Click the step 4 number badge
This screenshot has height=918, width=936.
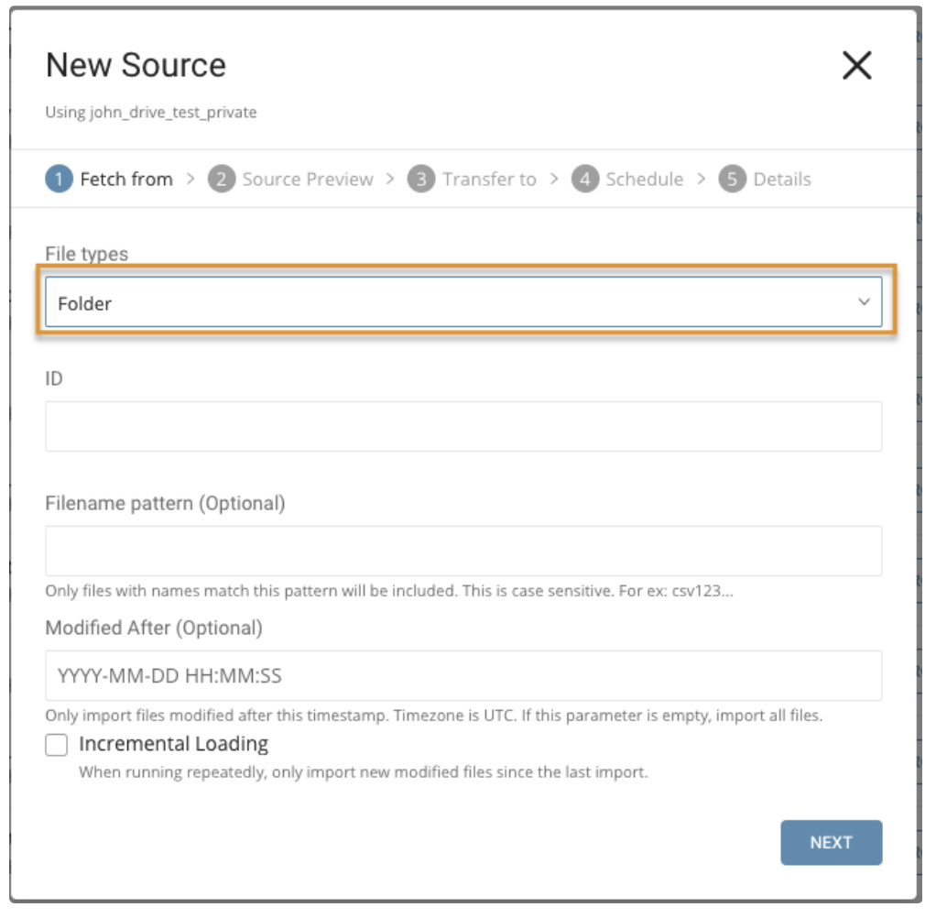pos(585,180)
